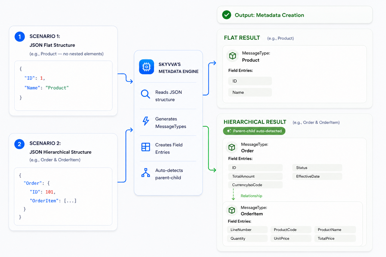This screenshot has height=257, width=386.
Task: Select the TotalPrice field entry
Action: [335, 238]
